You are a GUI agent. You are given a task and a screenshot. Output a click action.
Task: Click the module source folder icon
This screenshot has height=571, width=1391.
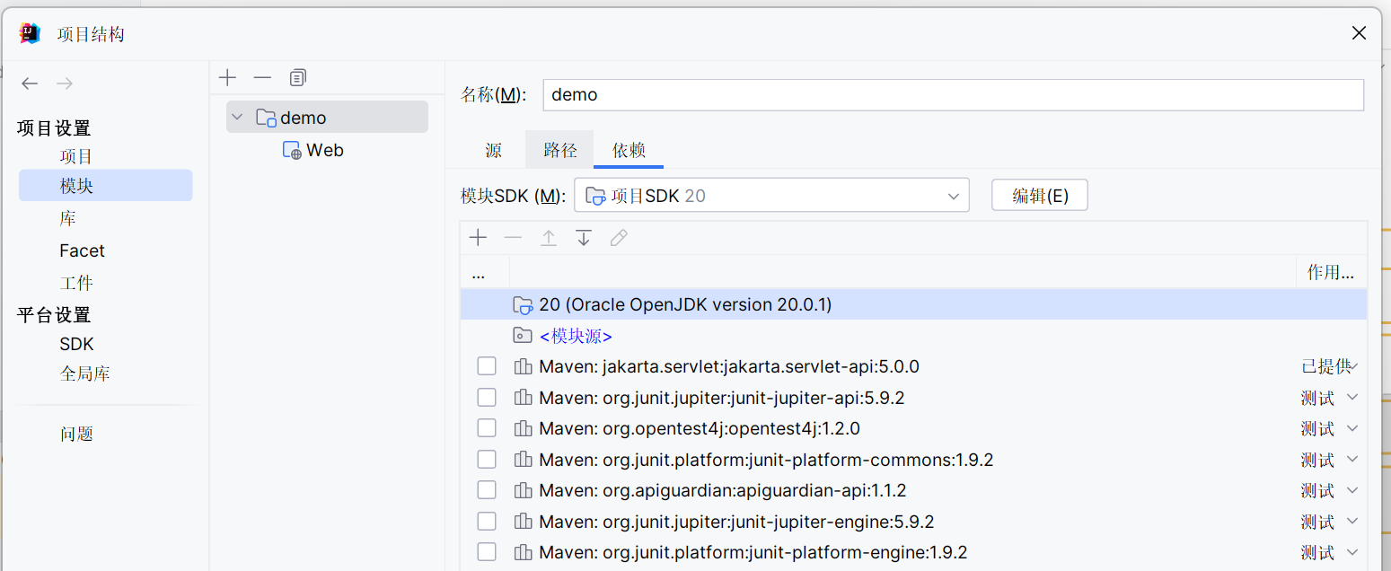pyautogui.click(x=523, y=336)
